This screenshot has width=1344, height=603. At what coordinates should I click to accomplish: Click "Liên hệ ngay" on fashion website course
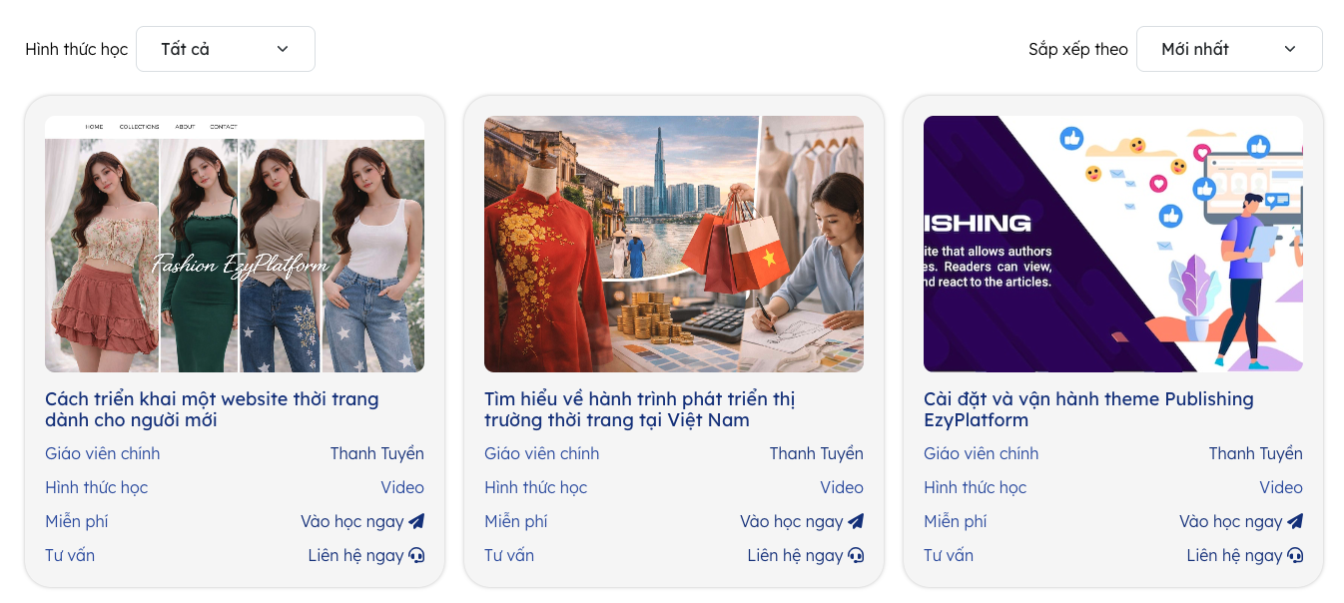pos(355,555)
